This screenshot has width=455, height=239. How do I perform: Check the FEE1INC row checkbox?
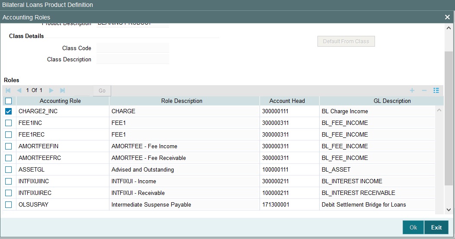click(8, 123)
